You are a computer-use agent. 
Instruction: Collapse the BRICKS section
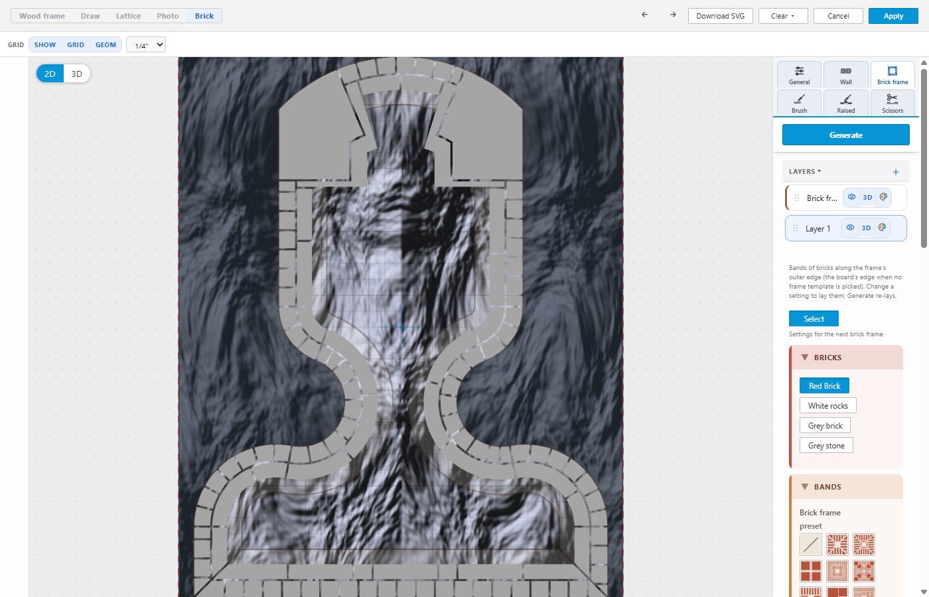pyautogui.click(x=846, y=358)
